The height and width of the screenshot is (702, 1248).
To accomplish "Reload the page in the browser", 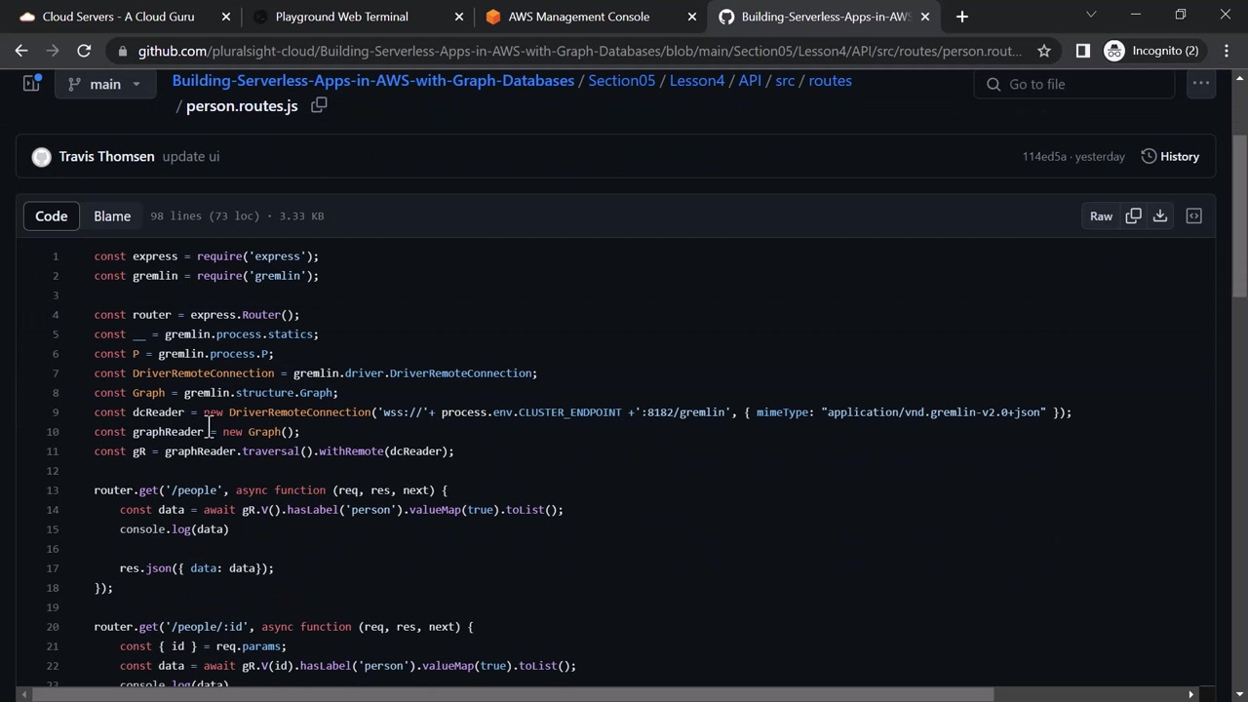I will pos(84,51).
